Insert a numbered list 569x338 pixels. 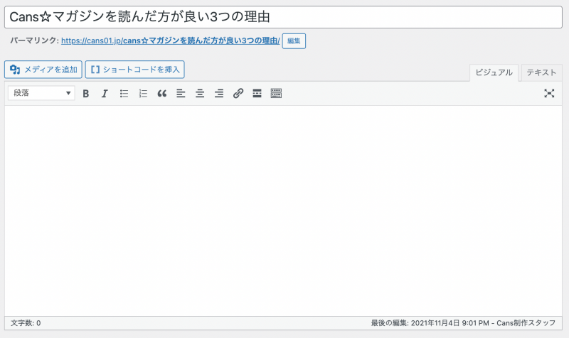(143, 93)
